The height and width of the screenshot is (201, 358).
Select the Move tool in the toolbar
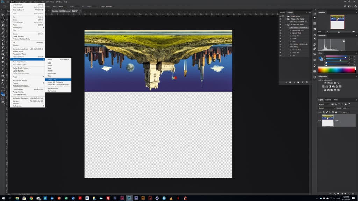(3, 14)
